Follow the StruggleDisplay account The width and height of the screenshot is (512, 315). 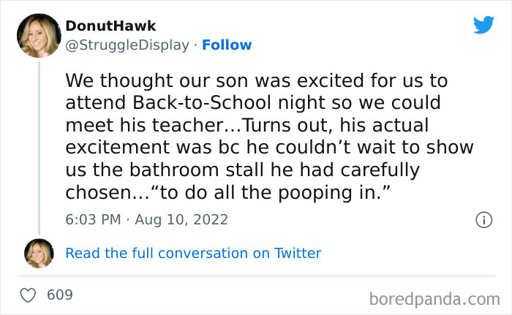(227, 45)
